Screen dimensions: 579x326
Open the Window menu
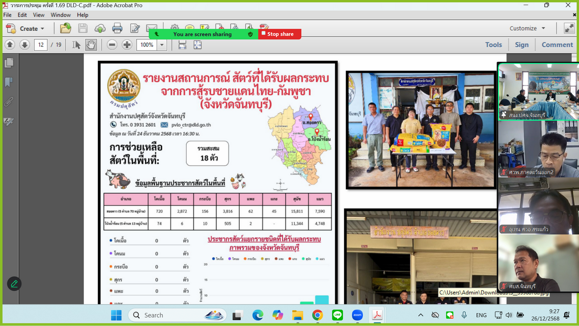tap(61, 15)
